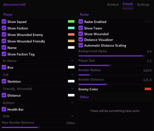Image resolution: width=154 pixels, height=131 pixels.
Task: Select the Visuals tab
Action: (128, 4)
